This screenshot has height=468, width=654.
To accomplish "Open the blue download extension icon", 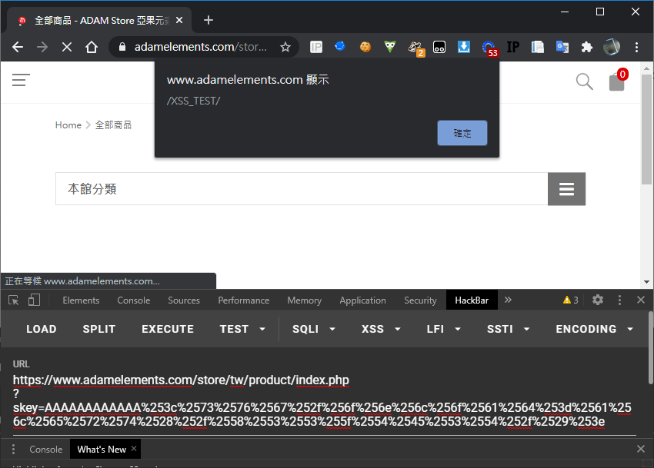I will (x=464, y=47).
